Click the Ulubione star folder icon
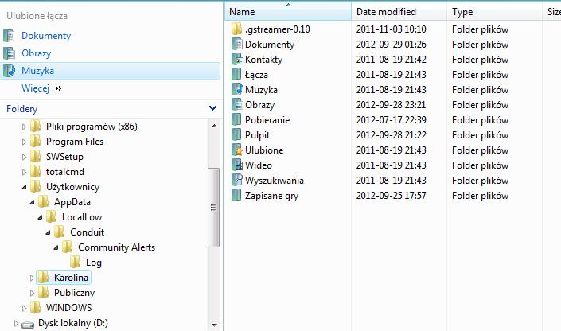This screenshot has height=331, width=561. [x=237, y=150]
